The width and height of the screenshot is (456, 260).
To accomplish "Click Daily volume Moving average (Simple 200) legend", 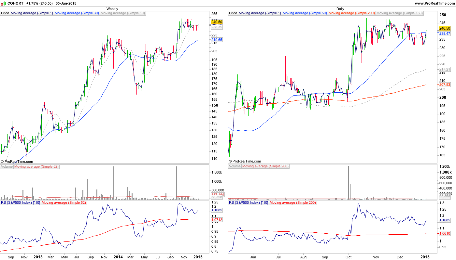I will (x=265, y=167).
